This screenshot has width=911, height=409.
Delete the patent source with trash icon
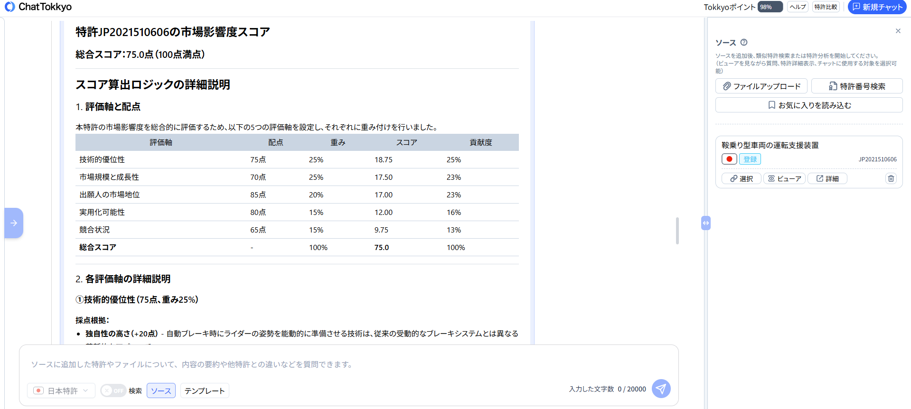[891, 178]
